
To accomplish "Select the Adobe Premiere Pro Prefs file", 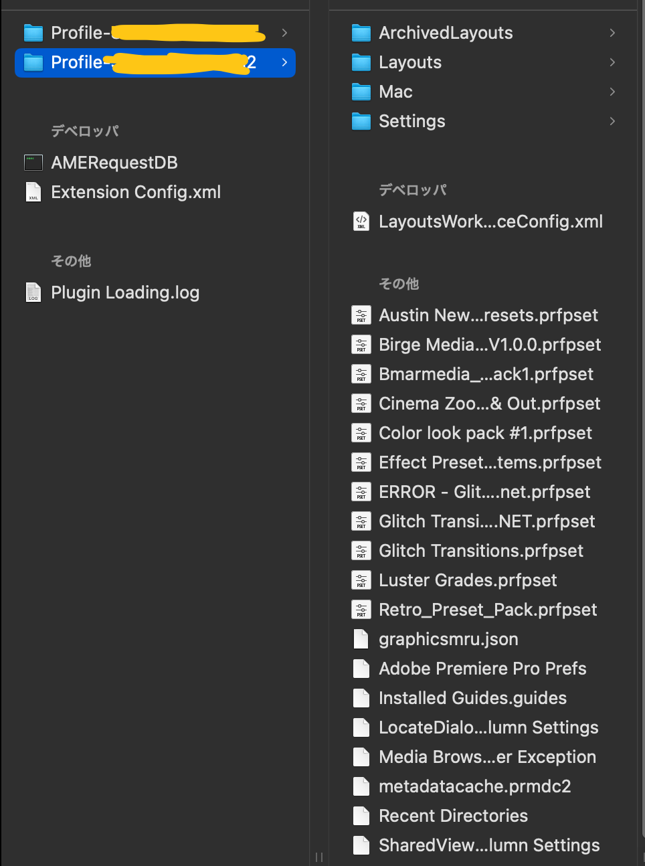I will [482, 669].
